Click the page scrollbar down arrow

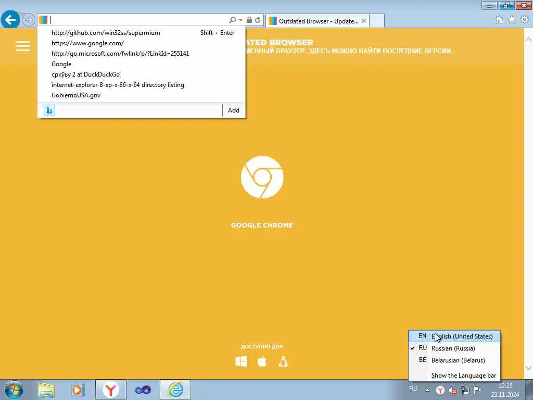529,368
